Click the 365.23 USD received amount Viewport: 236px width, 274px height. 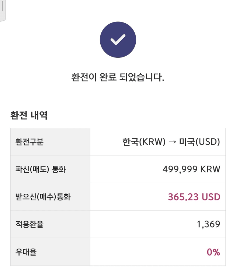pyautogui.click(x=194, y=197)
